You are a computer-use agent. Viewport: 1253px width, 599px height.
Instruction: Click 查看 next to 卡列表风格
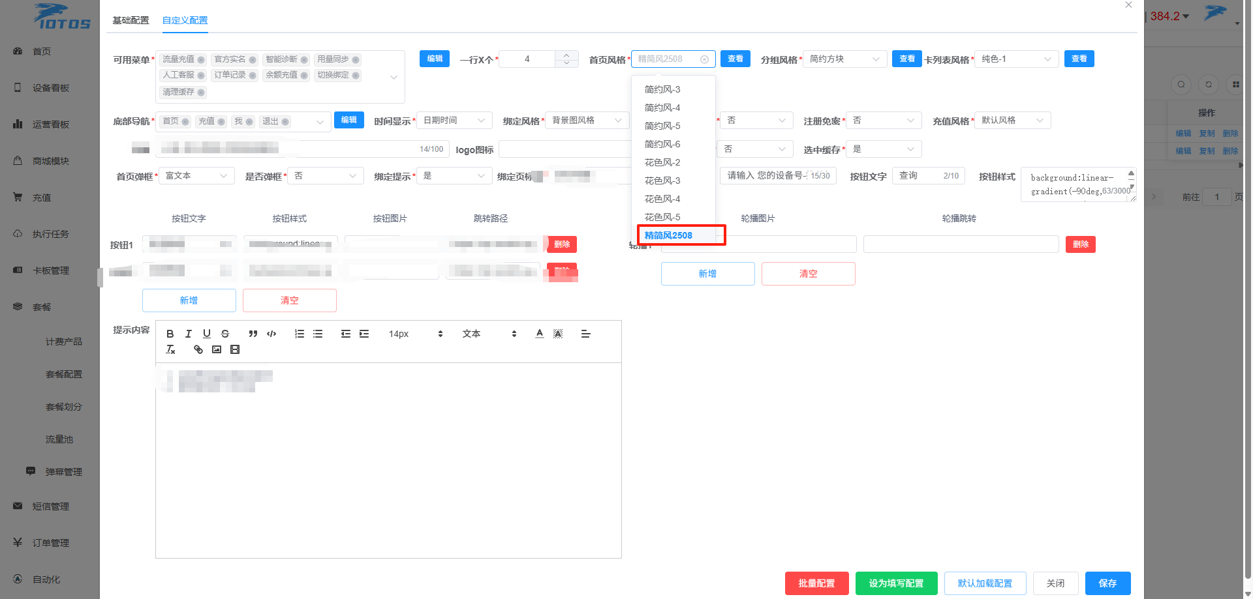click(x=1079, y=59)
